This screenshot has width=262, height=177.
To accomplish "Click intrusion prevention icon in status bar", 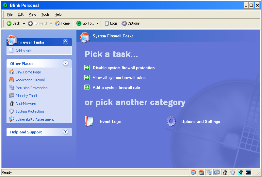I will click(x=209, y=172).
